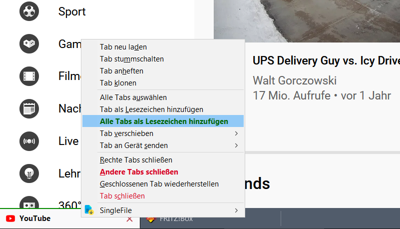Open the Live broadcast icon

[x=29, y=141]
